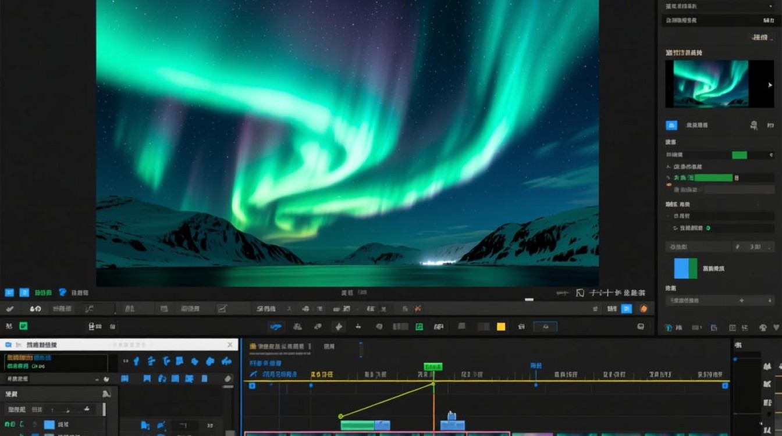Select the blue highlighted tool in the lower toolbar
This screenshot has width=782, height=436.
[x=276, y=327]
